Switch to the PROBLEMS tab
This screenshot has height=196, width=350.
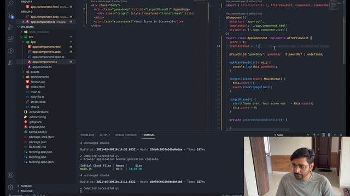pos(87,135)
